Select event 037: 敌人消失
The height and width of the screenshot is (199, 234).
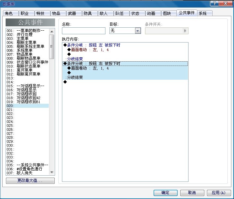click(27, 173)
